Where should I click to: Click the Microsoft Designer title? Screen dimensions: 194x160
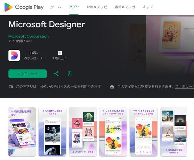[x=46, y=24]
